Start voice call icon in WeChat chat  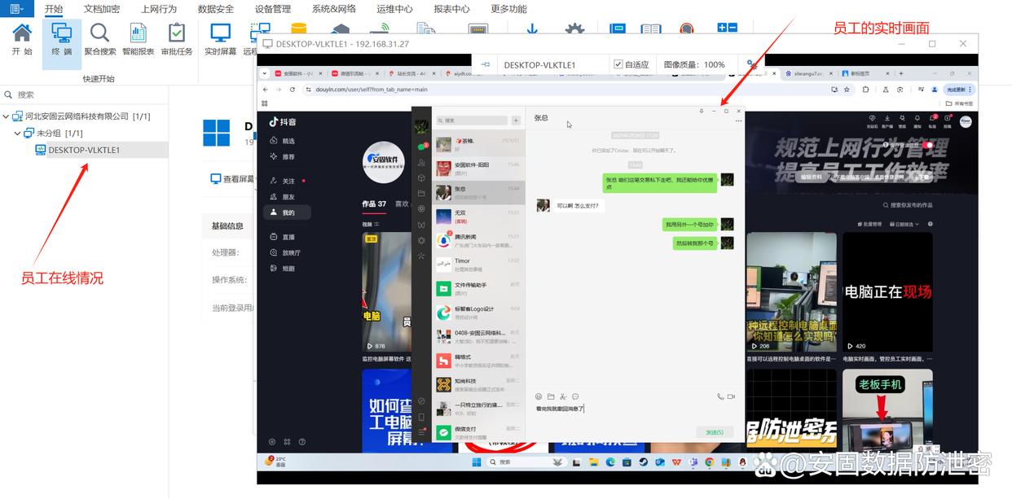pyautogui.click(x=720, y=396)
